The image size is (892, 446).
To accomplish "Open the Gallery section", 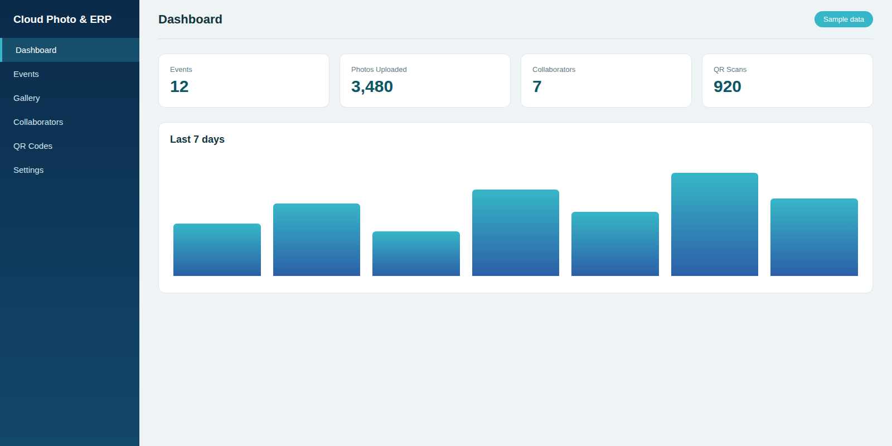I will pos(70,98).
